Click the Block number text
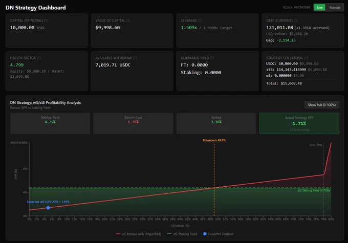Viewport: 348px width, 243px height. [296, 7]
